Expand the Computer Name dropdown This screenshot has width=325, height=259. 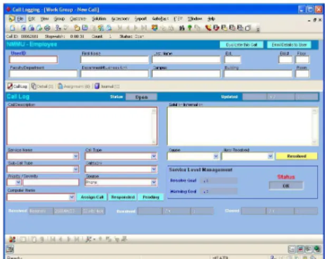[72, 197]
